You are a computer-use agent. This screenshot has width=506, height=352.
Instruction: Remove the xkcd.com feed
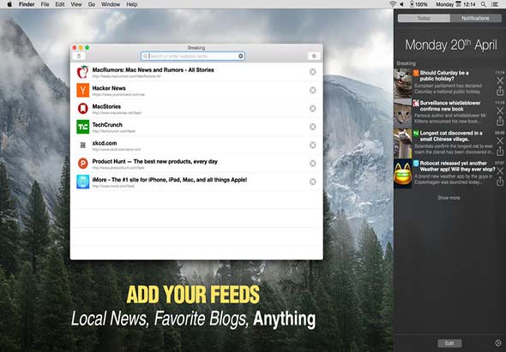[x=313, y=145]
